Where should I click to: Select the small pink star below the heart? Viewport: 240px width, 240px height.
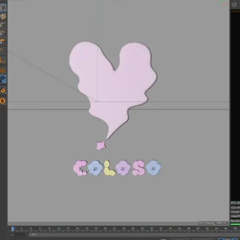pos(101,145)
